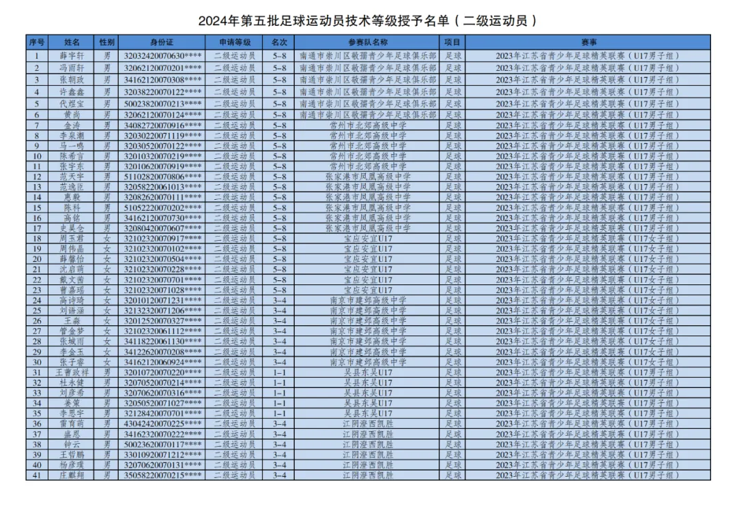The height and width of the screenshot is (521, 737).
Task: Click ID number 35058220070215****
Action: click(x=162, y=475)
